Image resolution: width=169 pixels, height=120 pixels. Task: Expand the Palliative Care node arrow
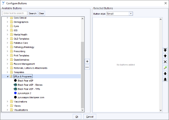(x=7, y=43)
